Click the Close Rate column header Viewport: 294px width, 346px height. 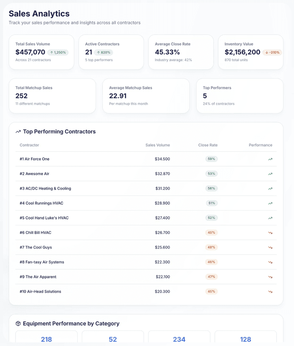pos(208,145)
